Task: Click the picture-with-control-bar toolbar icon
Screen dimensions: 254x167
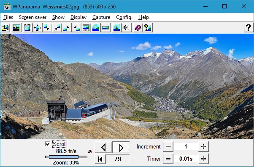Action: pos(86,28)
